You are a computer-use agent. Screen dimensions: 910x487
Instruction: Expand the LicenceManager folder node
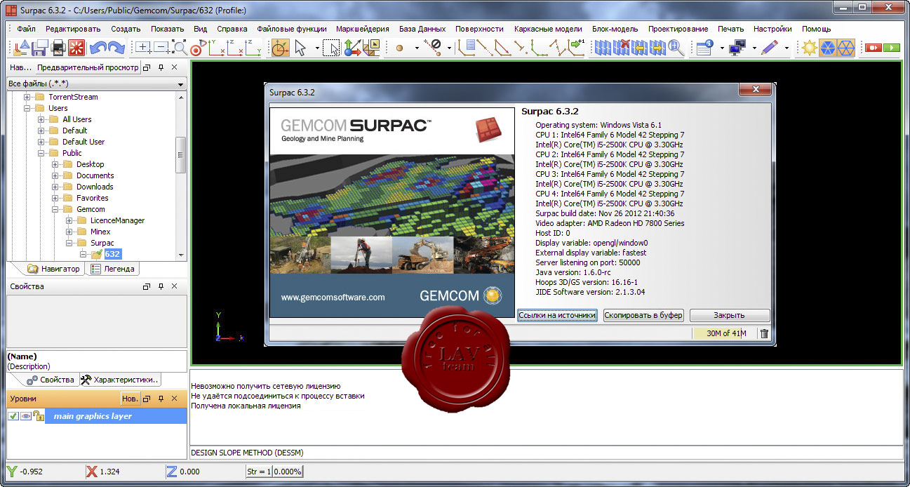(69, 220)
